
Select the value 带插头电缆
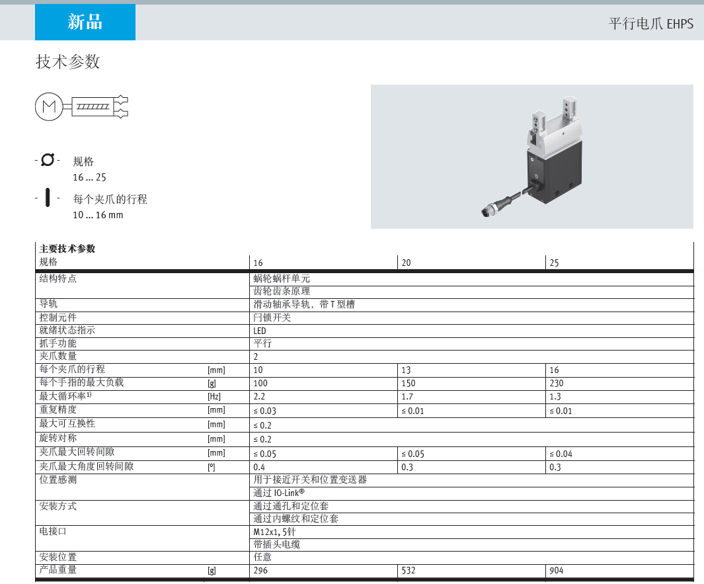pyautogui.click(x=276, y=544)
